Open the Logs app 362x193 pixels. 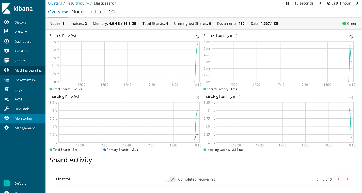(18, 90)
